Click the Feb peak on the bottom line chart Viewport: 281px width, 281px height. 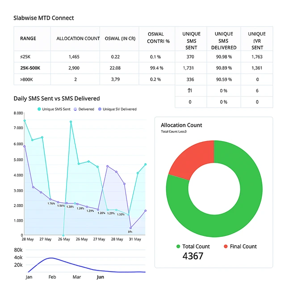point(51,258)
